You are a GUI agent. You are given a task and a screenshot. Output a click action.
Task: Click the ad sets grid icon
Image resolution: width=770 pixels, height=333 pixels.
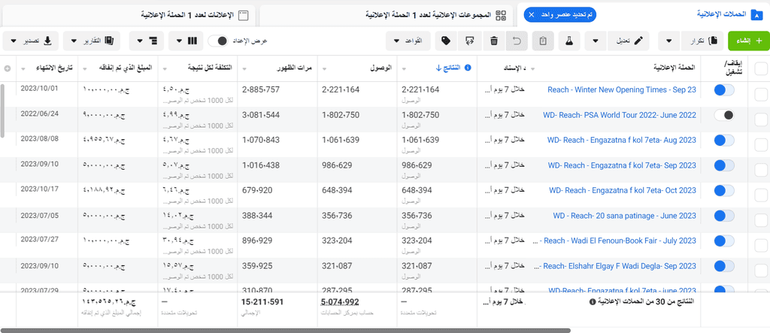click(x=501, y=15)
